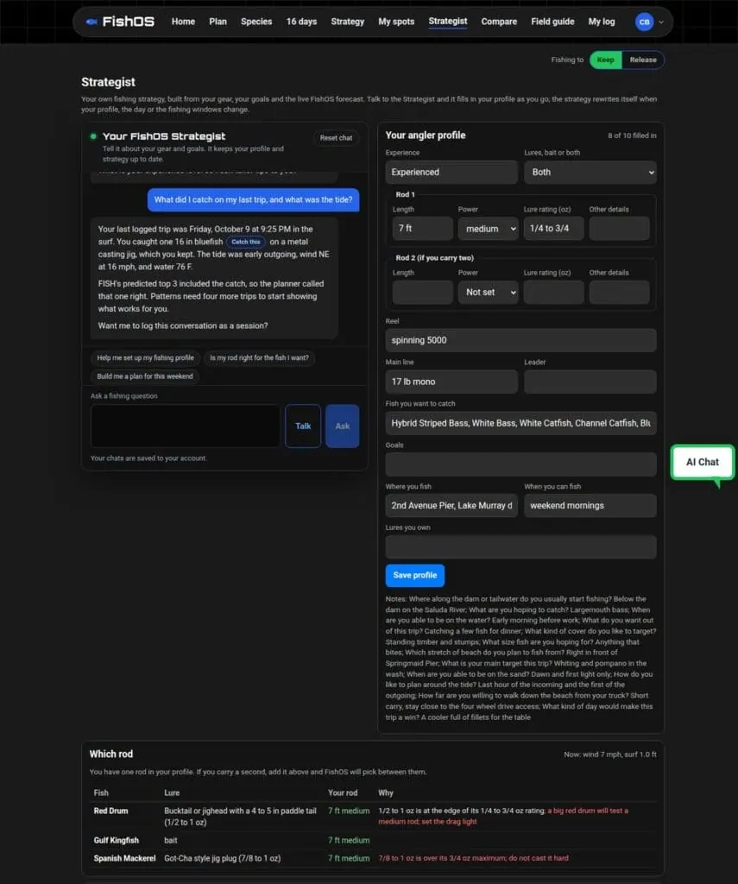Click the user message about last trip
Screen dimensions: 738x884
coord(253,199)
